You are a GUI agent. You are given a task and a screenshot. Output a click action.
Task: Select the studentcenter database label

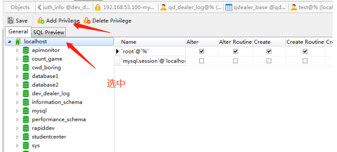49,137
